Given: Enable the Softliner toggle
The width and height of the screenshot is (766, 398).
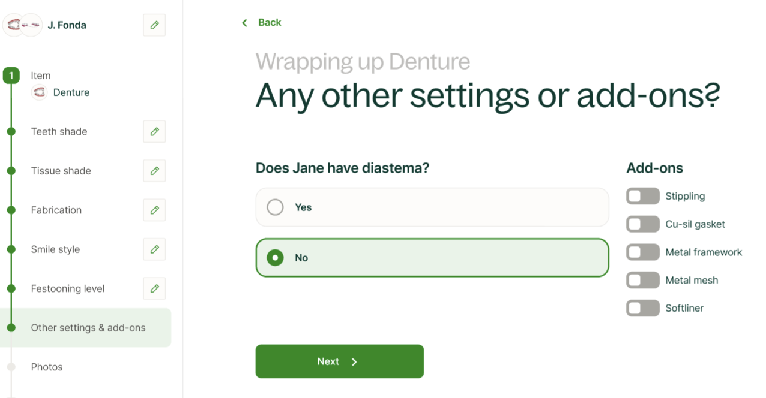Looking at the screenshot, I should click(642, 308).
